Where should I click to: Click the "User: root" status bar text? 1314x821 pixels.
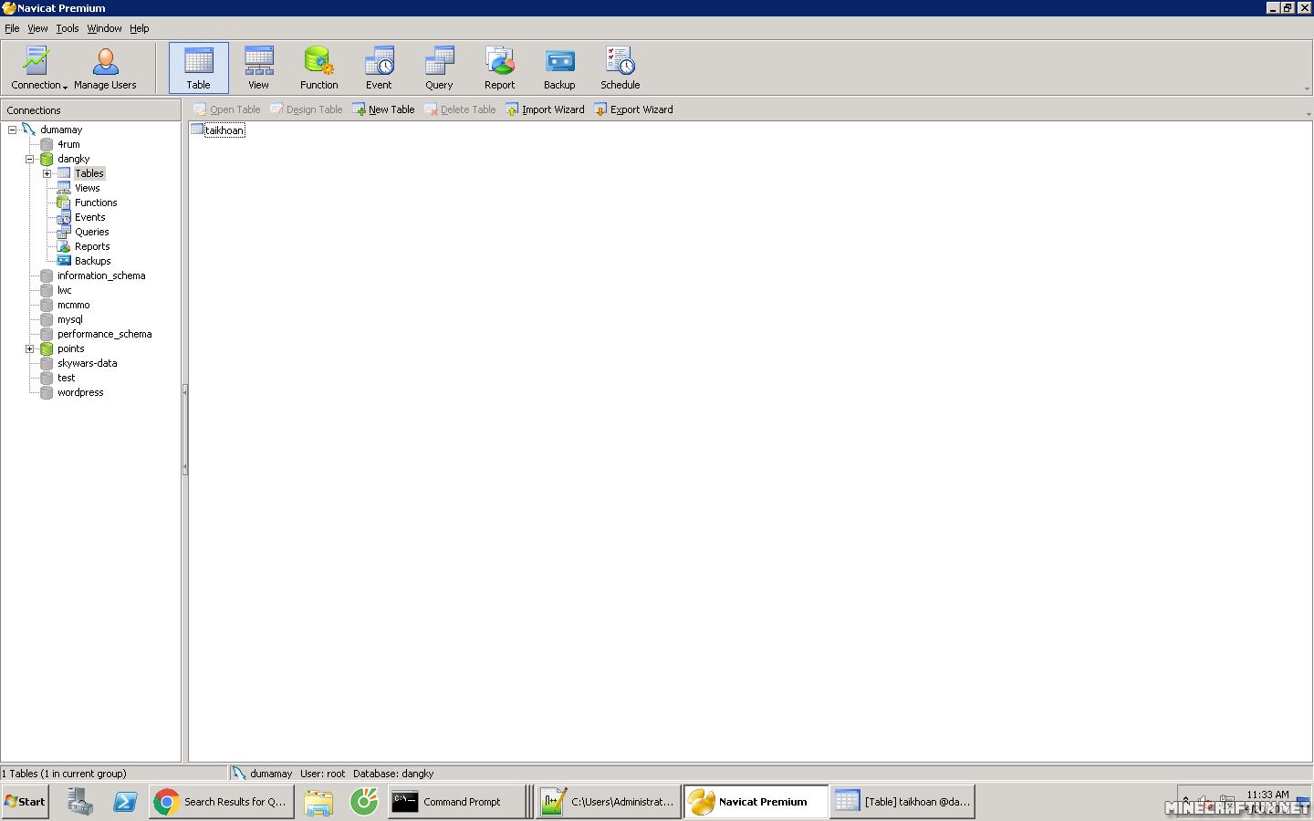[x=322, y=774]
